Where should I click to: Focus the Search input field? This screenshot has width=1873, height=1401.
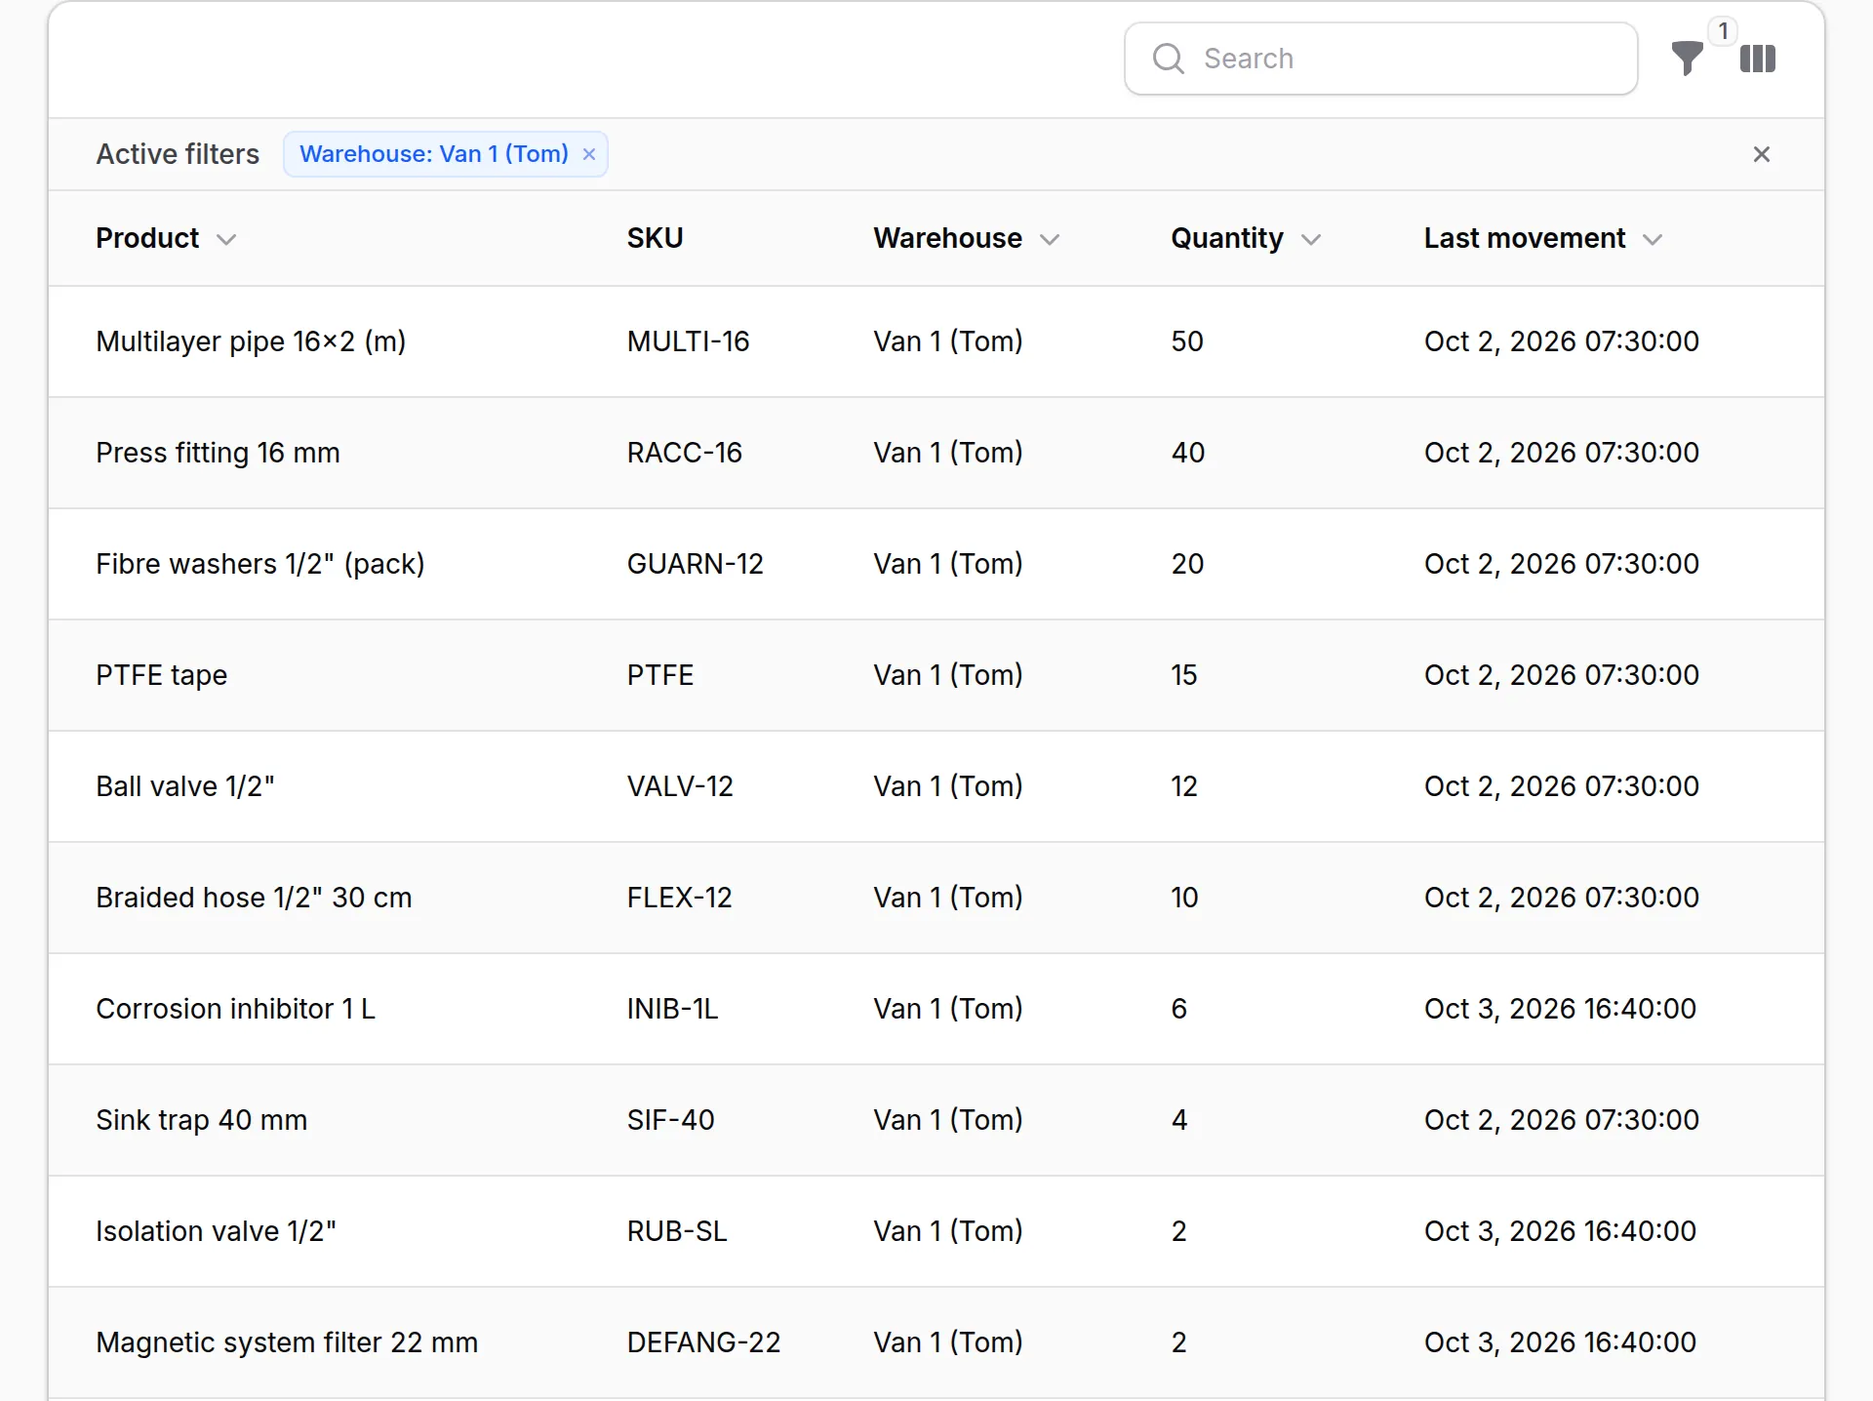1380,59
